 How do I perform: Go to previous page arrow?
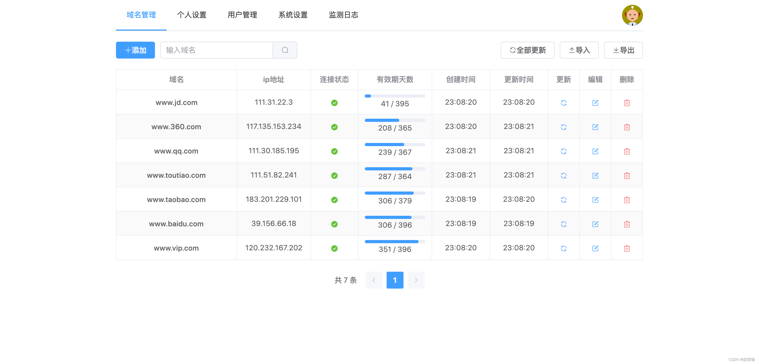coord(374,280)
